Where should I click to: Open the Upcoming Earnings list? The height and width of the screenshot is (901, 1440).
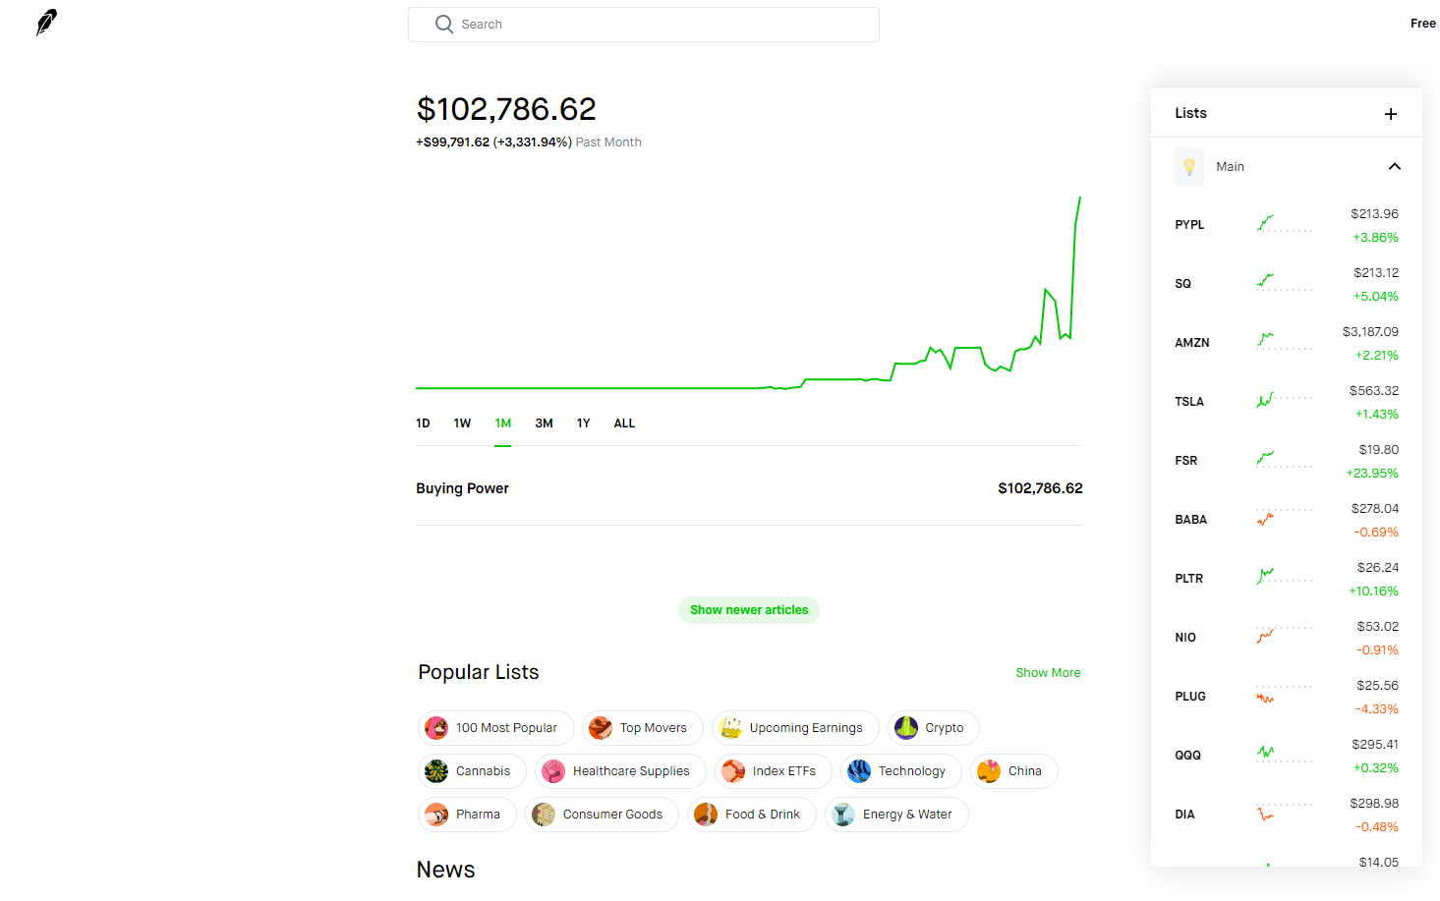[x=795, y=728]
